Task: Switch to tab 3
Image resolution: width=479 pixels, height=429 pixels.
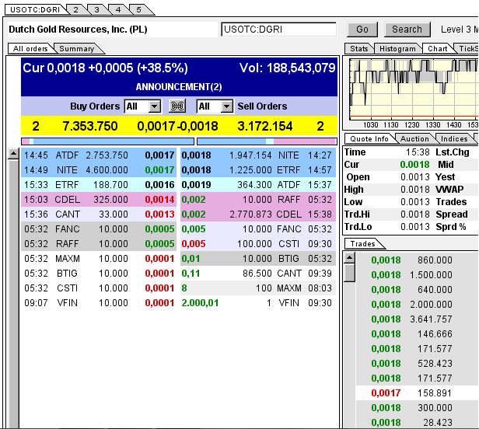Action: (97, 10)
